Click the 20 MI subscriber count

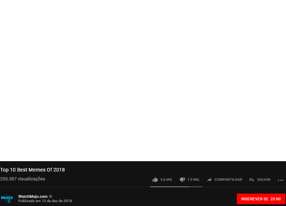(x=275, y=199)
